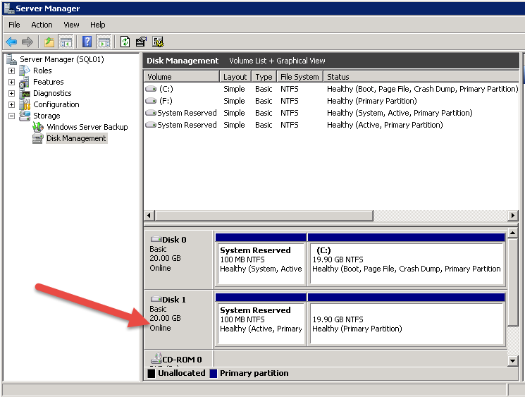Open the Help question mark icon
525x397 pixels.
87,42
